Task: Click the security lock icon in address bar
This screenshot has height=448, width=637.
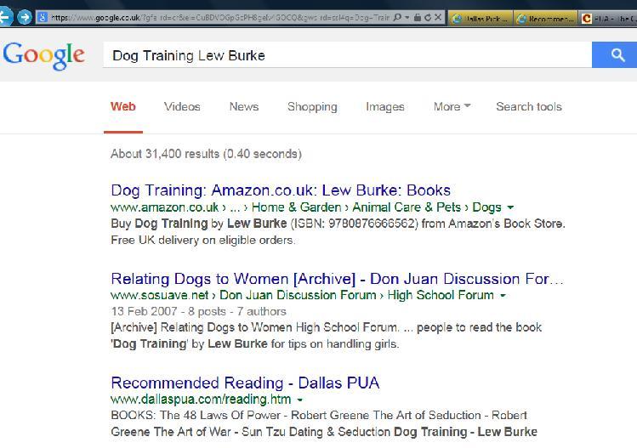Action: (418, 18)
